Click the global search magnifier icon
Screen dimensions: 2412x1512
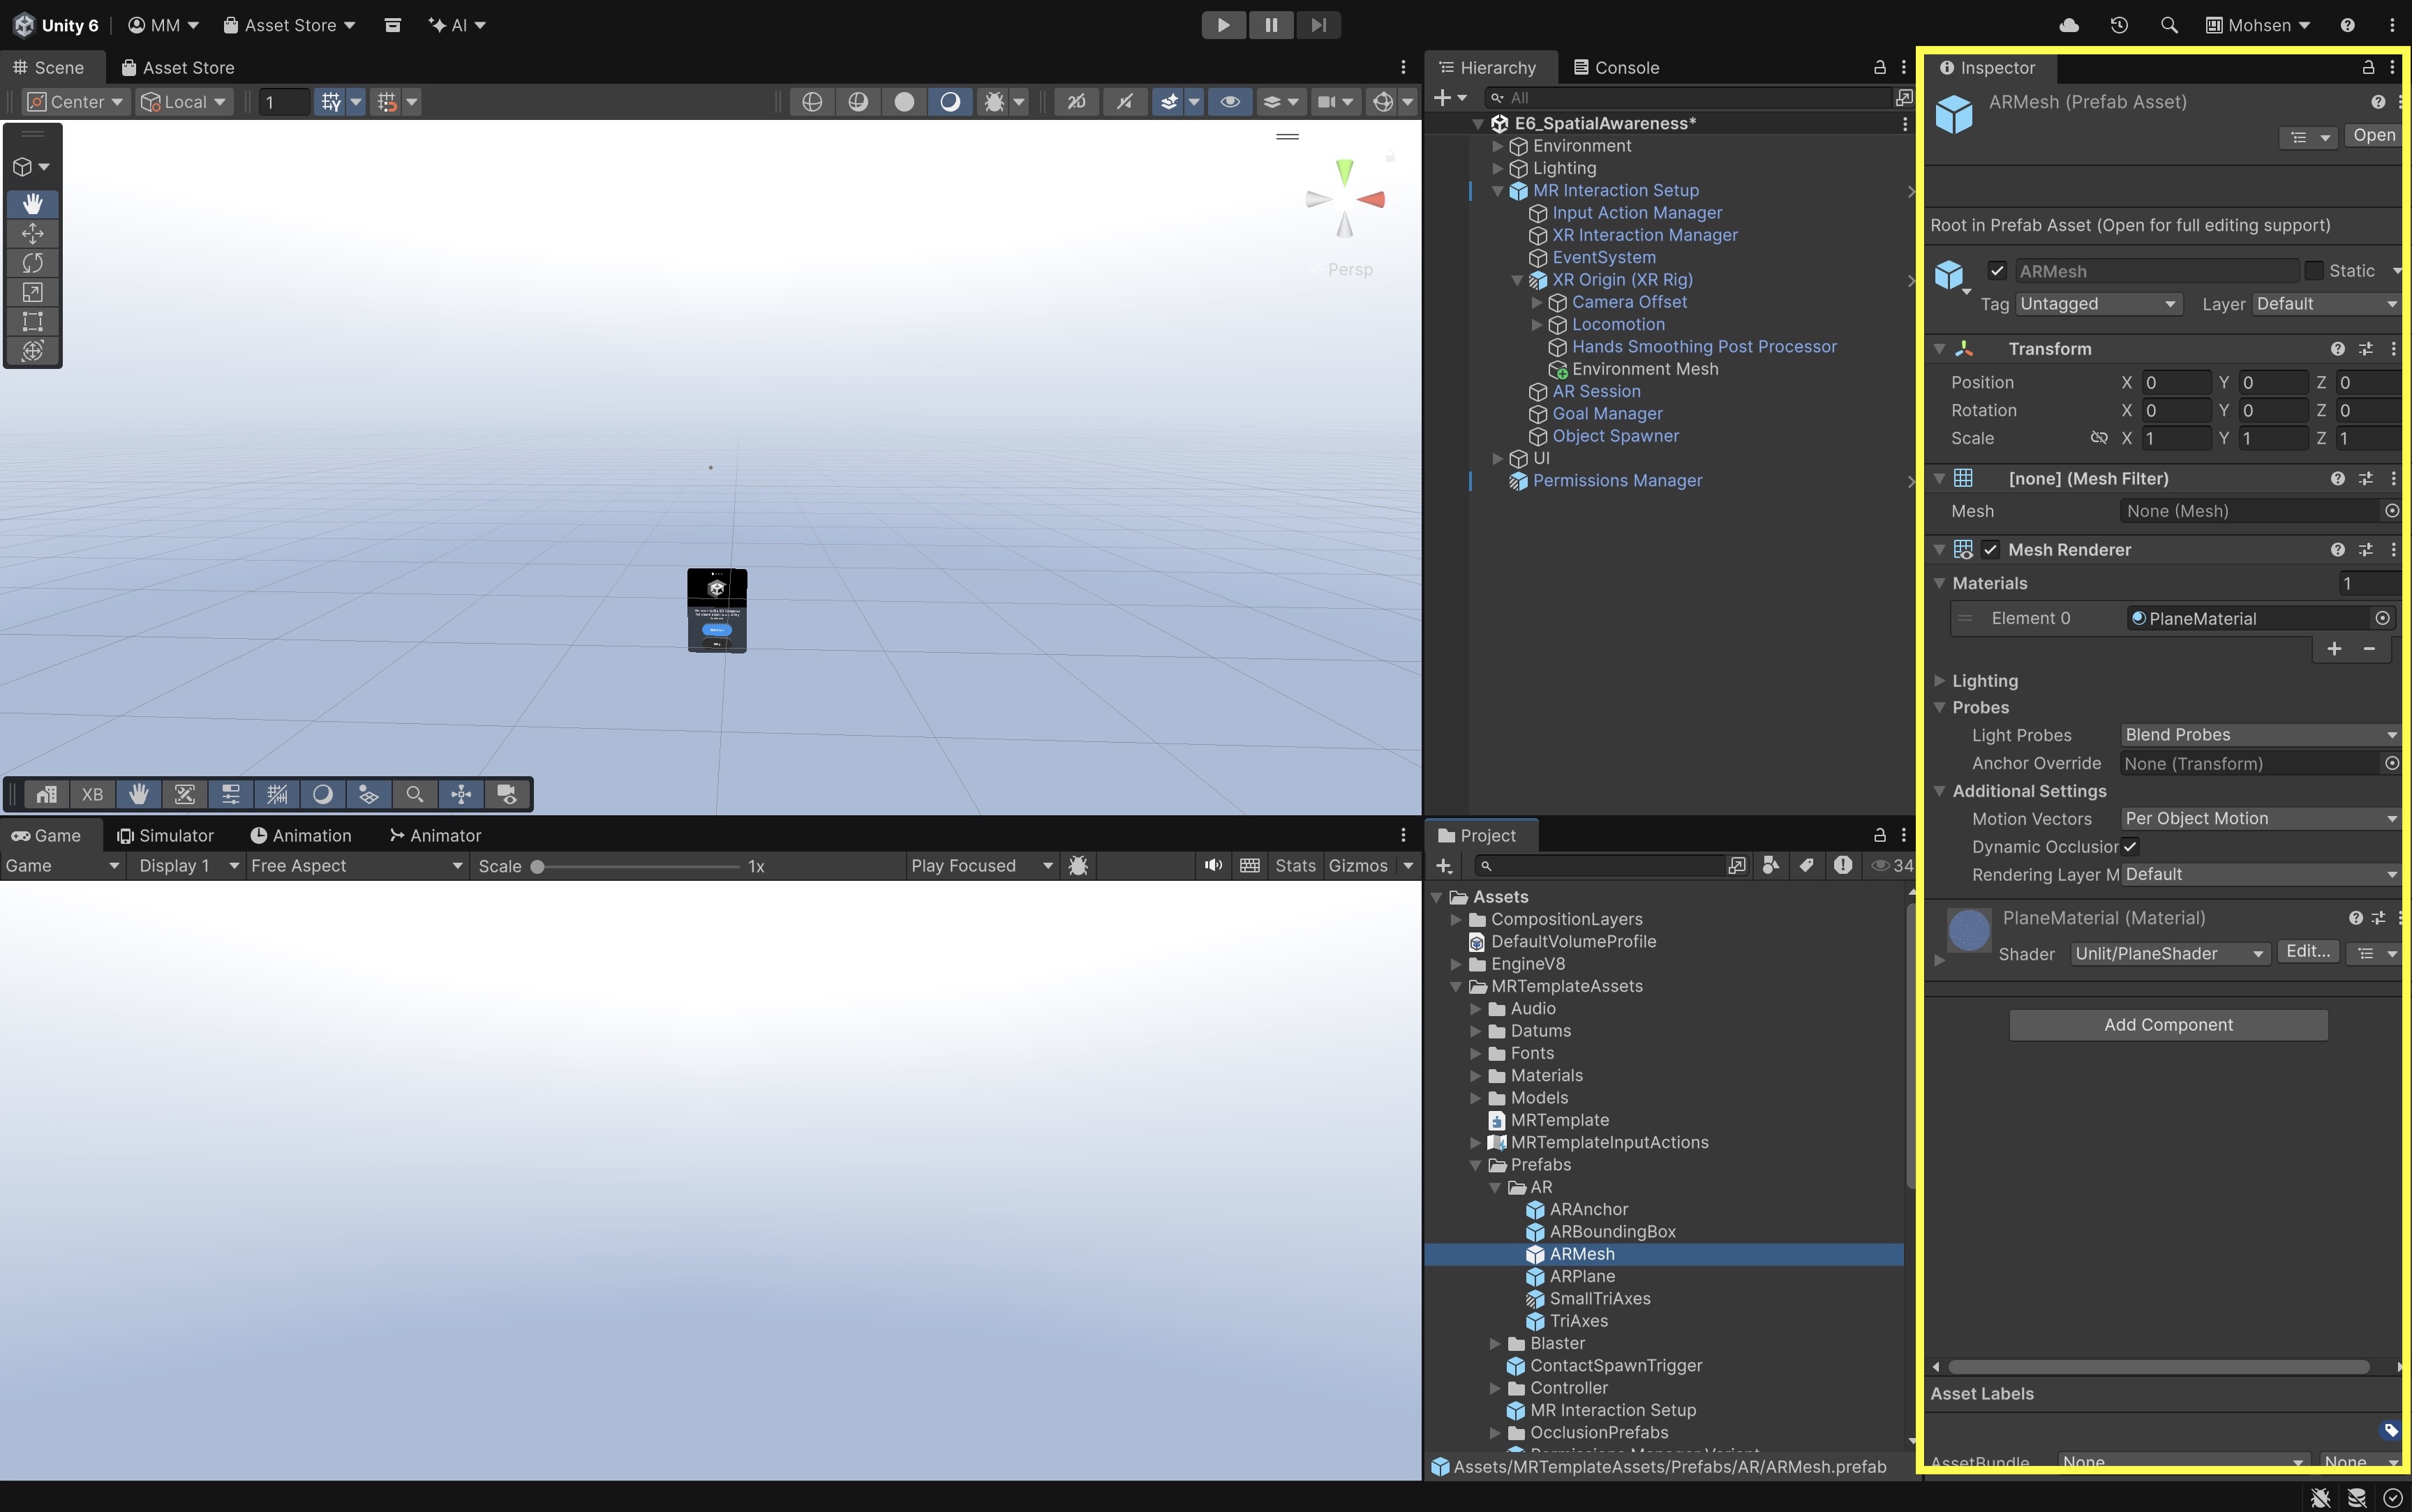2169,25
